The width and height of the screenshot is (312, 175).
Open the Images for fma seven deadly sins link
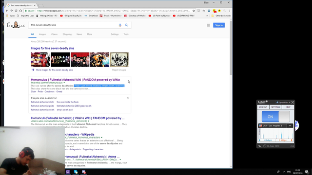[x=52, y=48]
